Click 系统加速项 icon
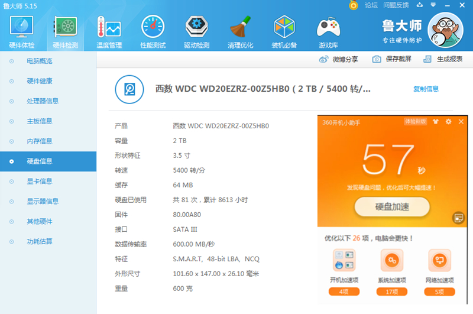Viewport: 473px width, 314px height. coord(392,260)
